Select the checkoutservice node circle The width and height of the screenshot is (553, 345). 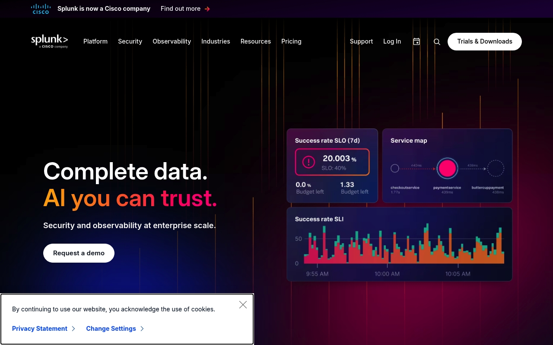coord(394,168)
